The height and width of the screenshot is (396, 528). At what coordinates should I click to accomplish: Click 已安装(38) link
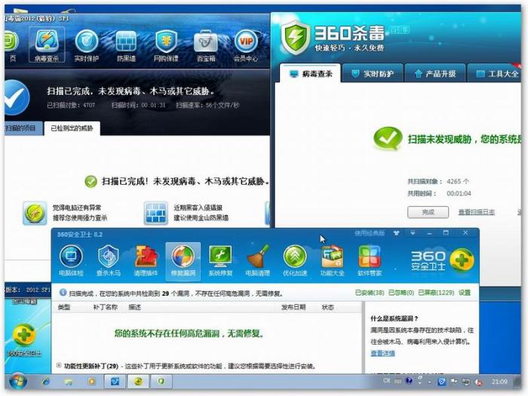(x=370, y=293)
